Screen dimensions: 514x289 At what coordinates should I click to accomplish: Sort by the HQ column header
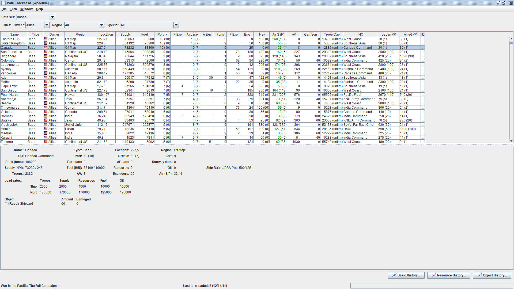click(361, 35)
